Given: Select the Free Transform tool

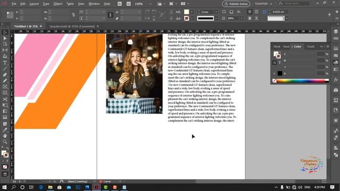Looking at the screenshot, I should pos(5,105).
